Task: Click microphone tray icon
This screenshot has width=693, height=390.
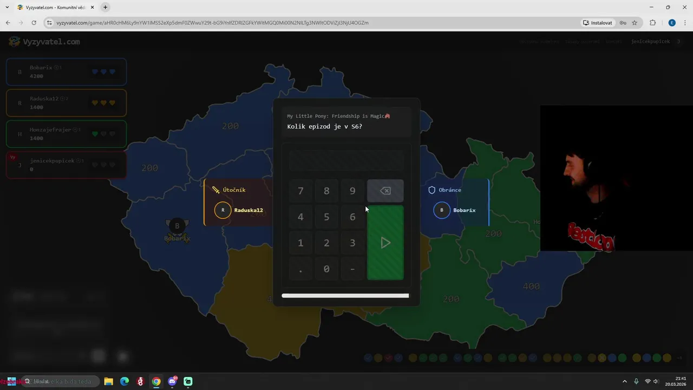Action: coord(636,381)
